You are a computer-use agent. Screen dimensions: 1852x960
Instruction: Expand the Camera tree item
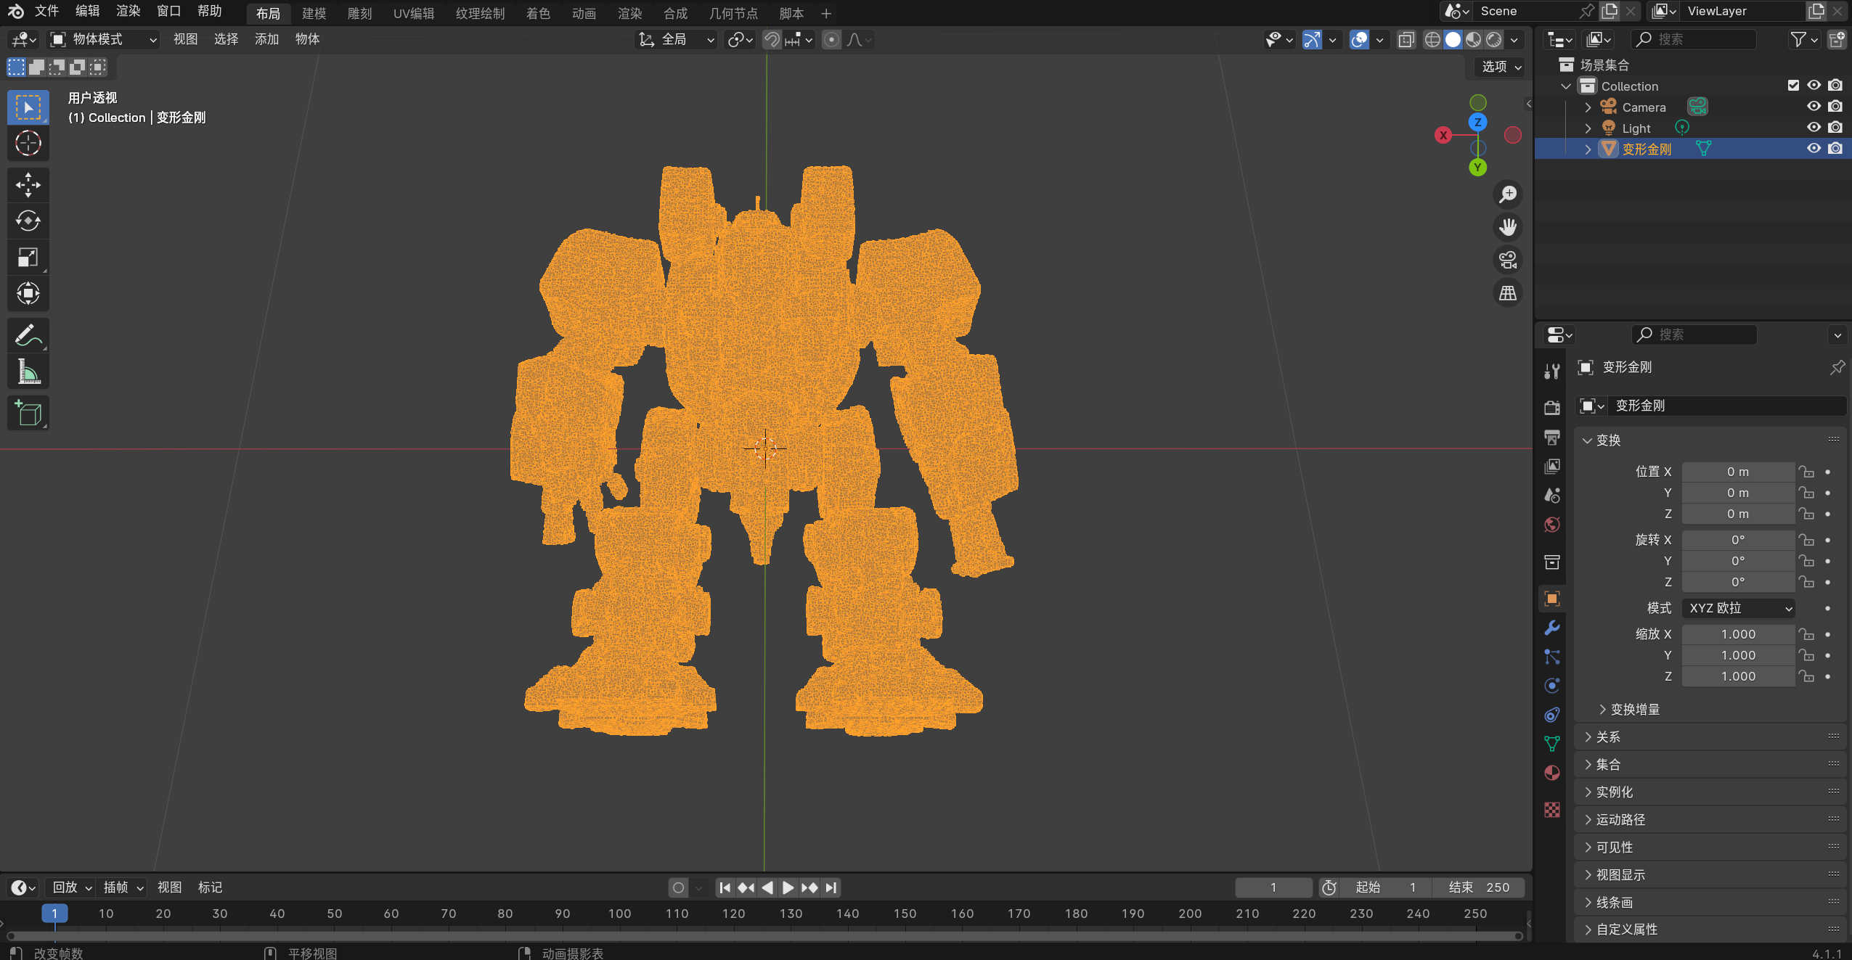tap(1588, 107)
